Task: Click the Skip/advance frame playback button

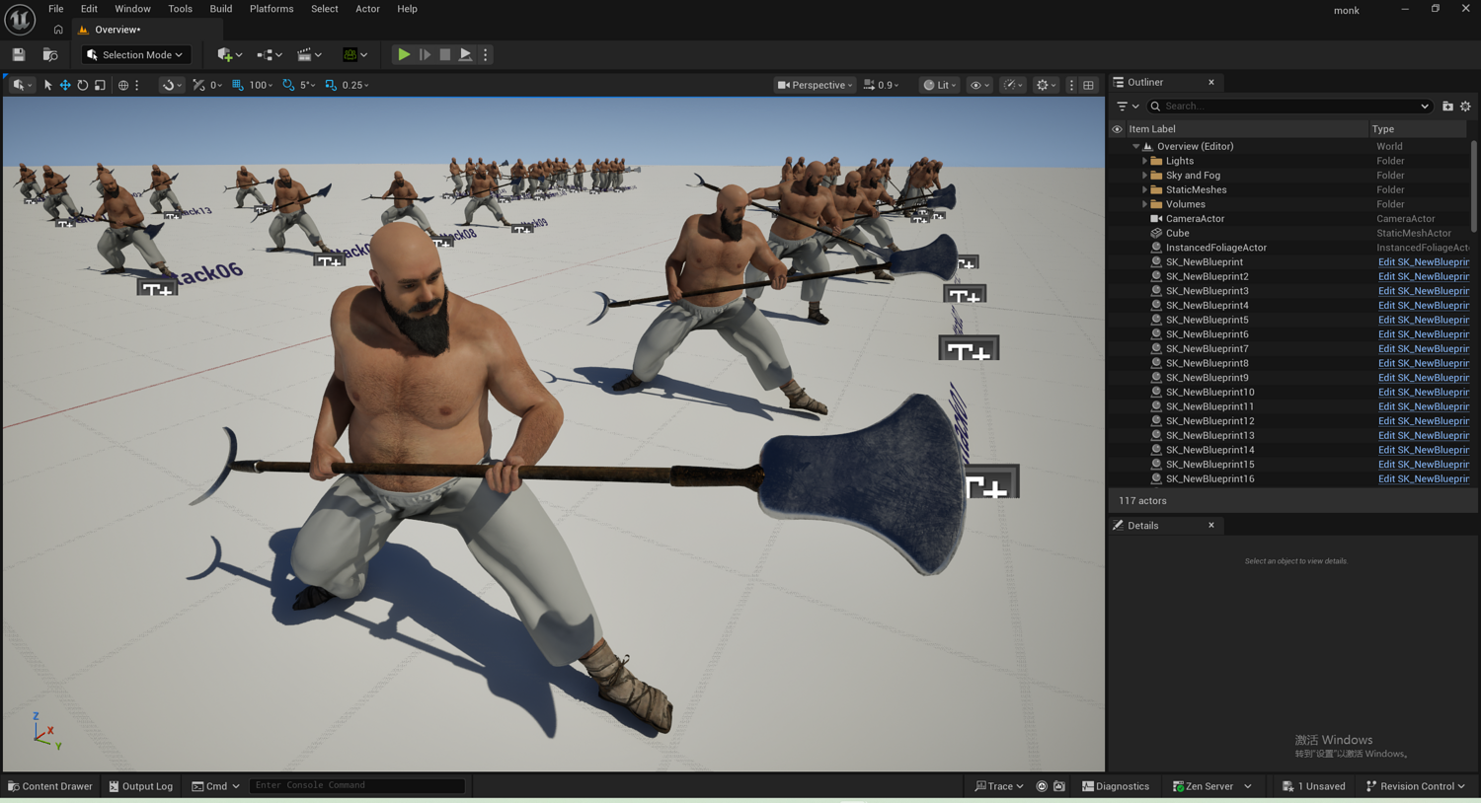Action: coord(425,55)
